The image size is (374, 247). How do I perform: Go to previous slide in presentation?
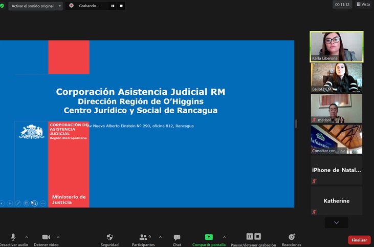[2, 203]
